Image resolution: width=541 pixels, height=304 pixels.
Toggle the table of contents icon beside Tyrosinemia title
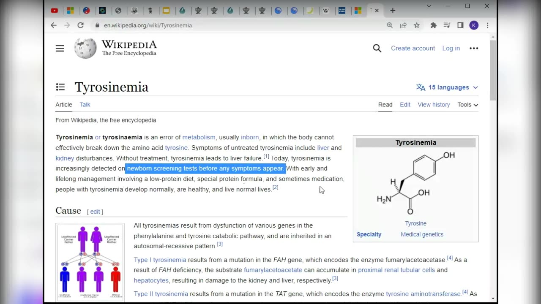60,87
